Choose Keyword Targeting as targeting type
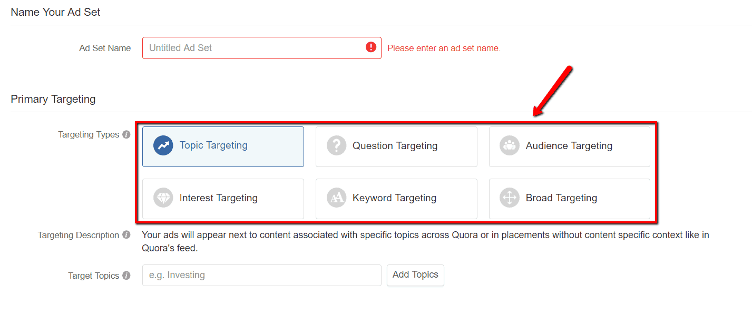This screenshot has width=752, height=314. [x=396, y=199]
